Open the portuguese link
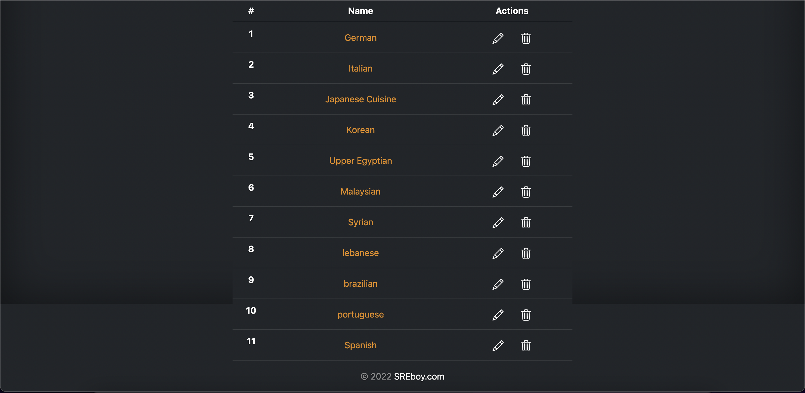 (x=360, y=314)
